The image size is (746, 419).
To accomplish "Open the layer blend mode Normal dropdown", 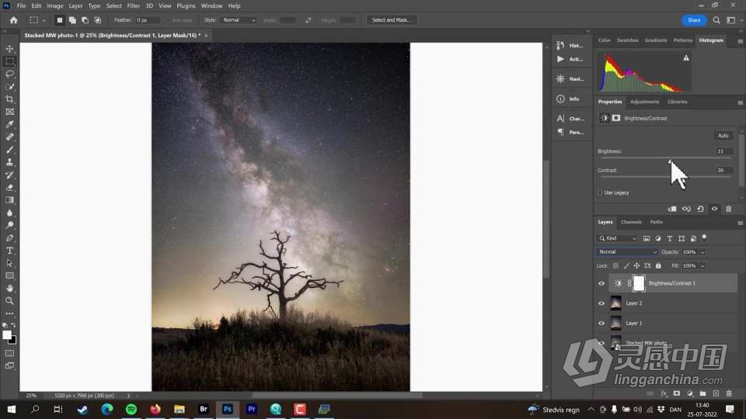I will (x=627, y=251).
